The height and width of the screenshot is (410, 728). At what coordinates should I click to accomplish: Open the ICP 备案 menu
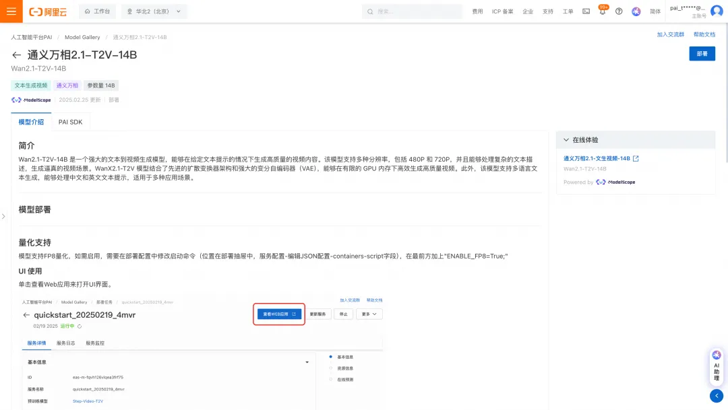click(502, 11)
